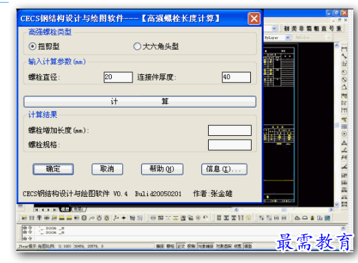Screen dimensions: 358x263
Task: Toggle 线宽 lineweight in the status bar
Action: pyautogui.click(x=238, y=246)
